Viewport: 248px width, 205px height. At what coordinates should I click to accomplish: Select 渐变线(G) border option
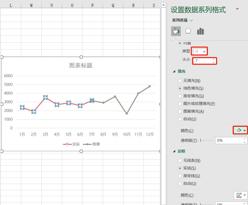[189, 176]
